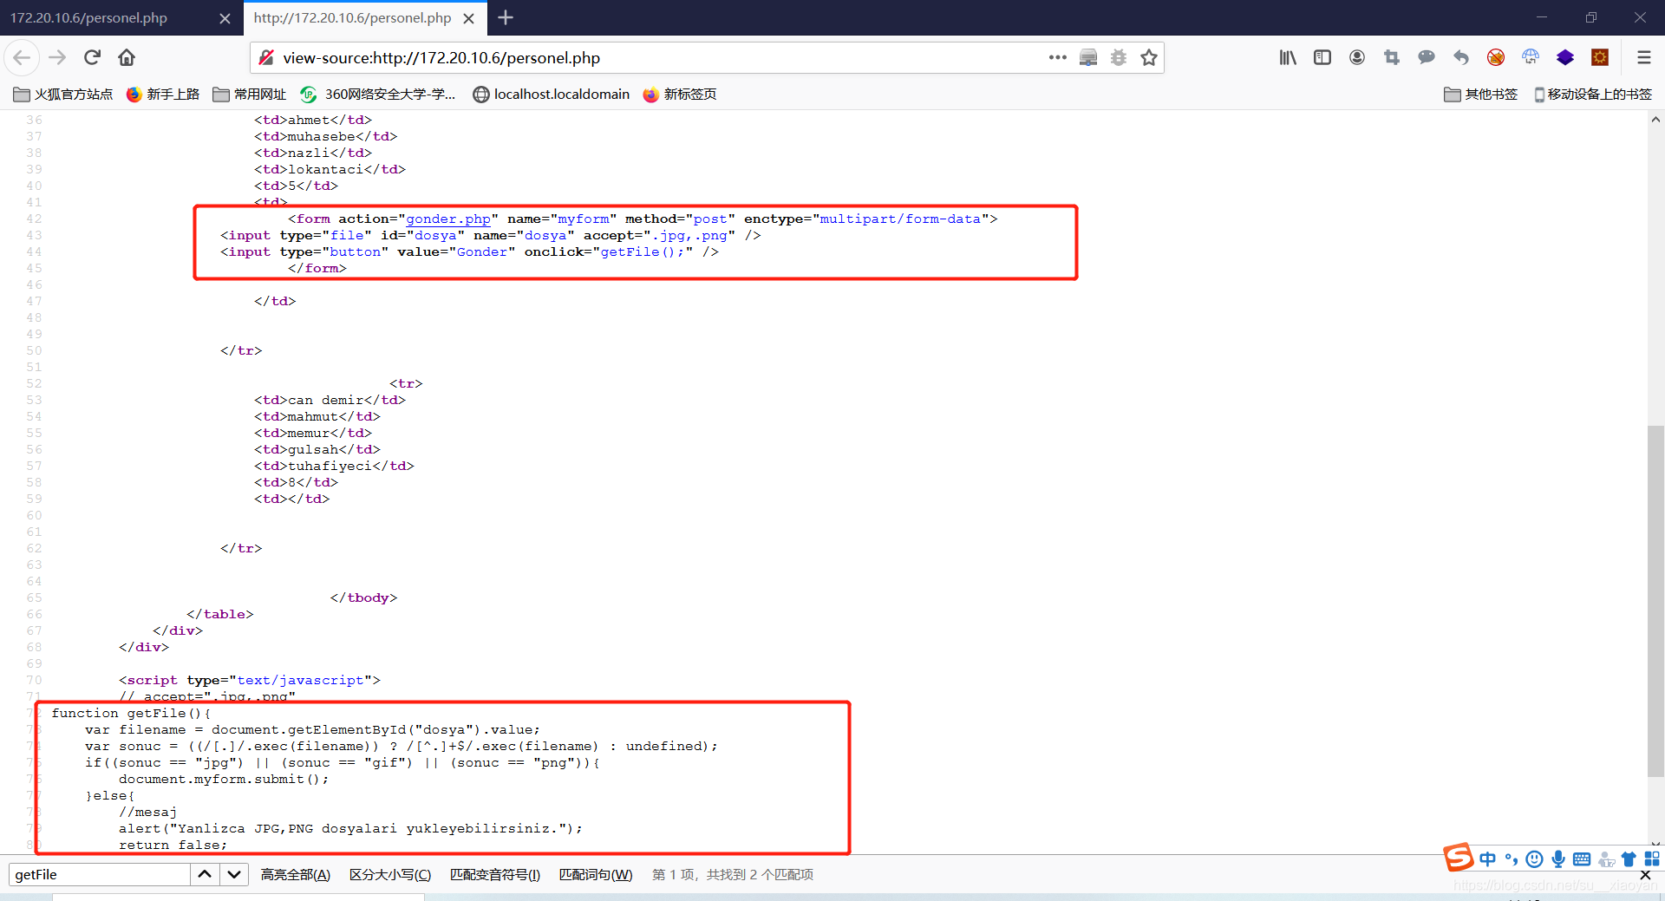This screenshot has height=901, width=1665.
Task: Click the reader/device icon in the address bar
Action: pos(1088,57)
